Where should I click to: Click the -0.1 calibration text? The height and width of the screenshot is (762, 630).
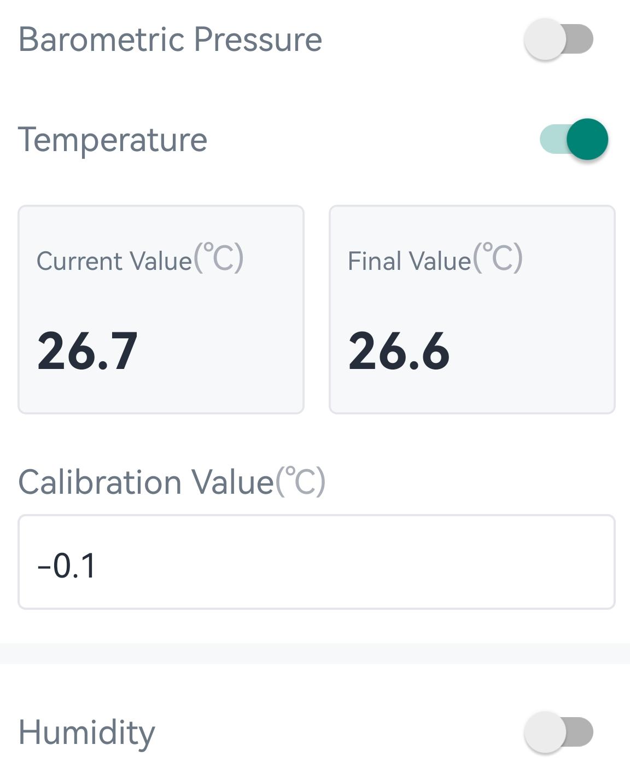coord(67,565)
